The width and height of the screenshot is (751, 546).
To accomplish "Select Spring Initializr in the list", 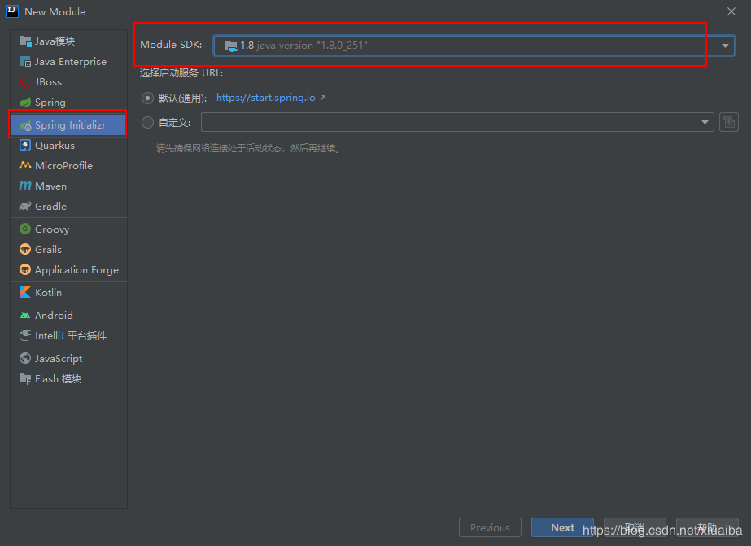I will tap(68, 125).
